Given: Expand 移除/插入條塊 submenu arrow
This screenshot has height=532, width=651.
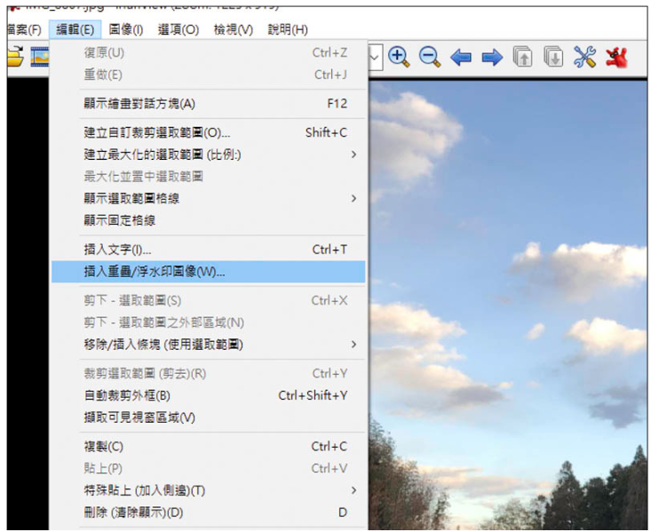Looking at the screenshot, I should [353, 345].
